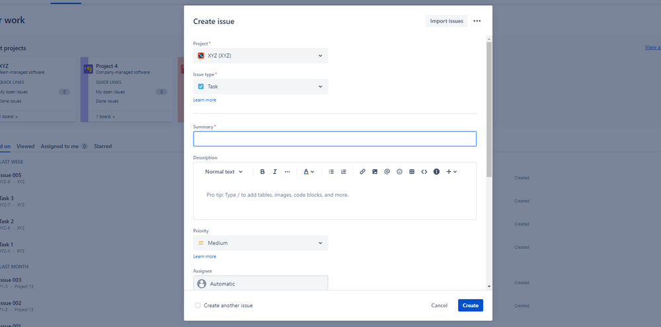Click the XYZ project avatar icon
This screenshot has height=327, width=661.
pyautogui.click(x=201, y=55)
